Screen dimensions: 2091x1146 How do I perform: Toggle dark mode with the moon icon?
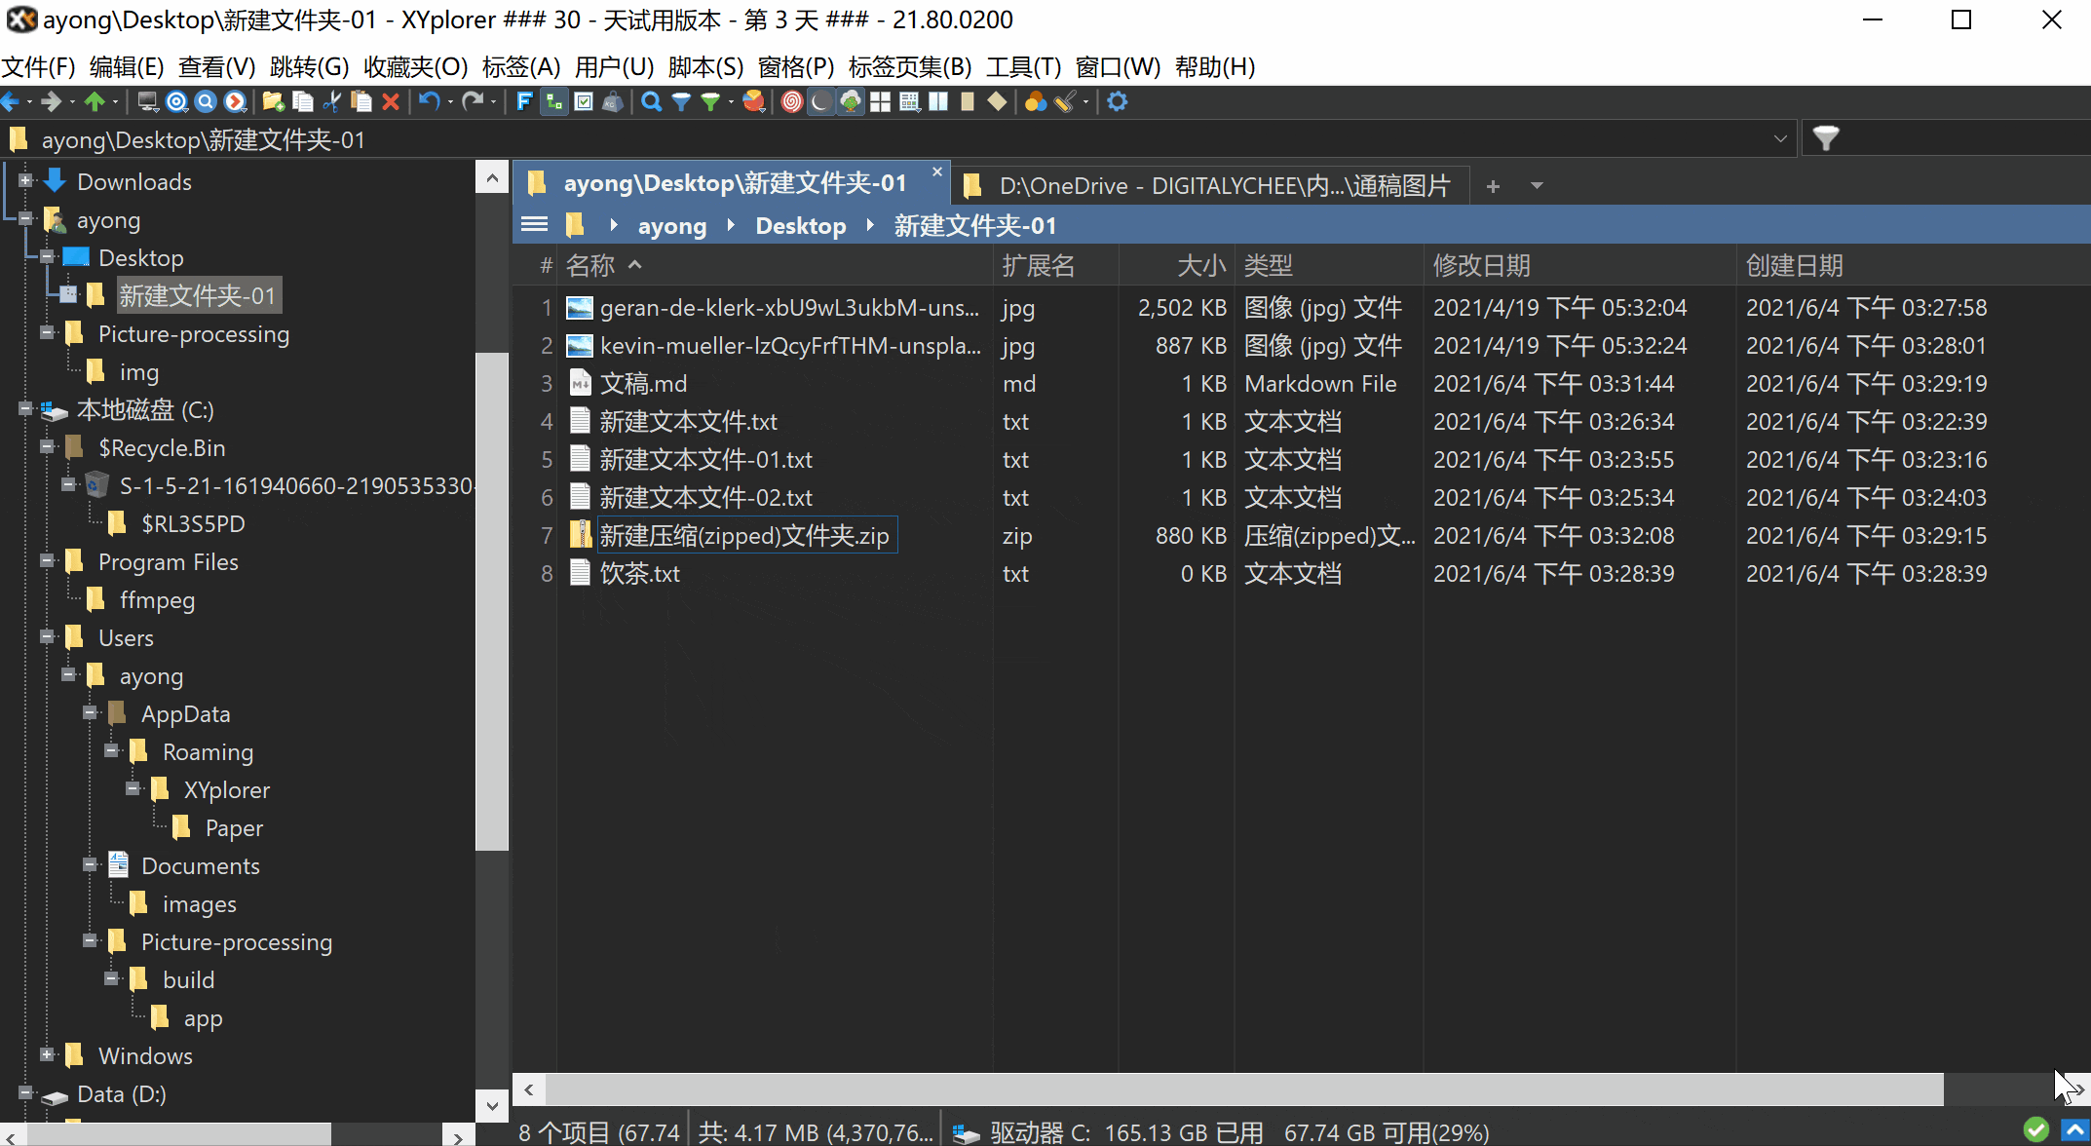pos(818,101)
